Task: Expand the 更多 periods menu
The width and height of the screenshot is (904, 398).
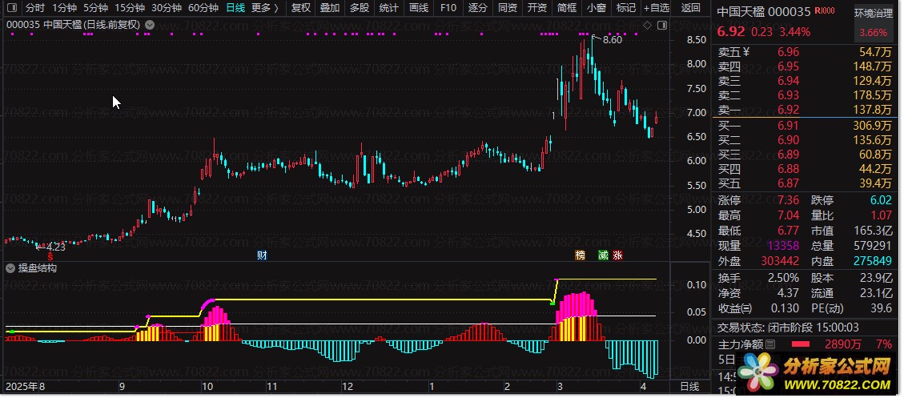Action: tap(264, 8)
